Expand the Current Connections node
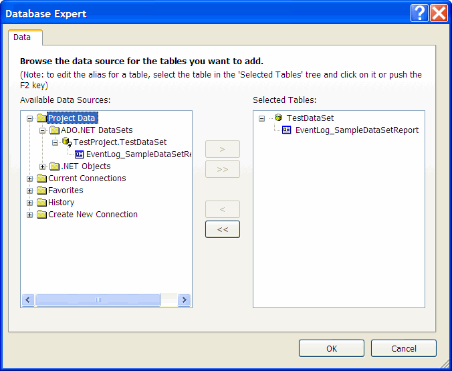This screenshot has width=452, height=371. (x=29, y=179)
